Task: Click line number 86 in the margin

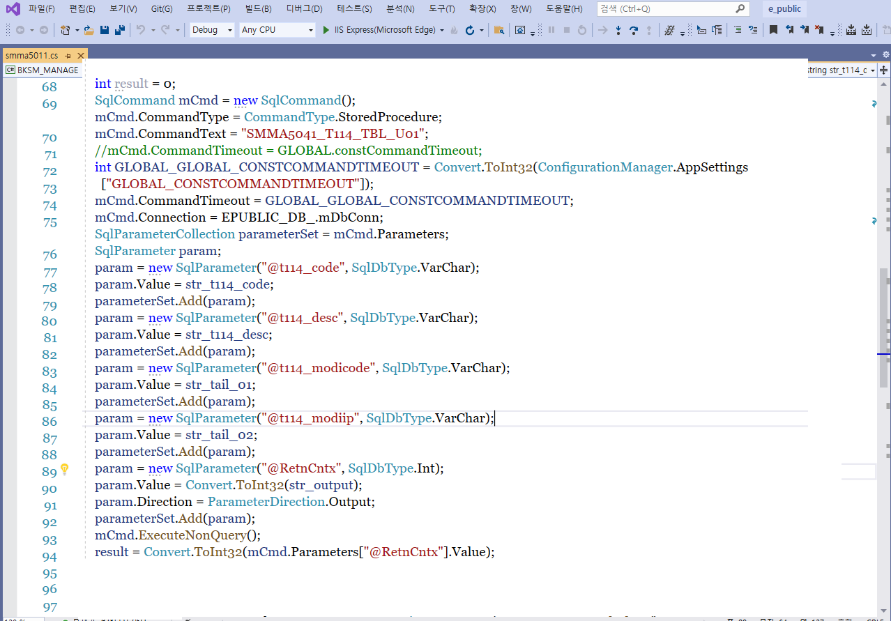Action: [x=49, y=421]
